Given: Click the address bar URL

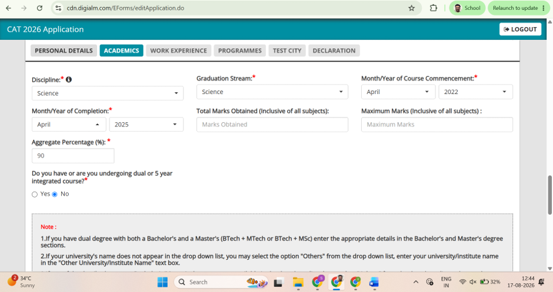Looking at the screenshot, I should point(125,8).
